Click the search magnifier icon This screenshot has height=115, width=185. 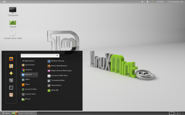57,56
